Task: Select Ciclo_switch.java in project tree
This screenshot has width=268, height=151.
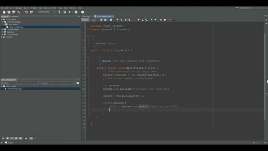Action: (16, 27)
